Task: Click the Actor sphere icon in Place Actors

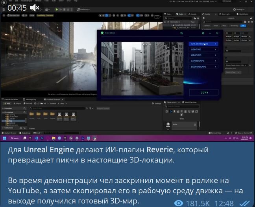Action: [x=168, y=125]
